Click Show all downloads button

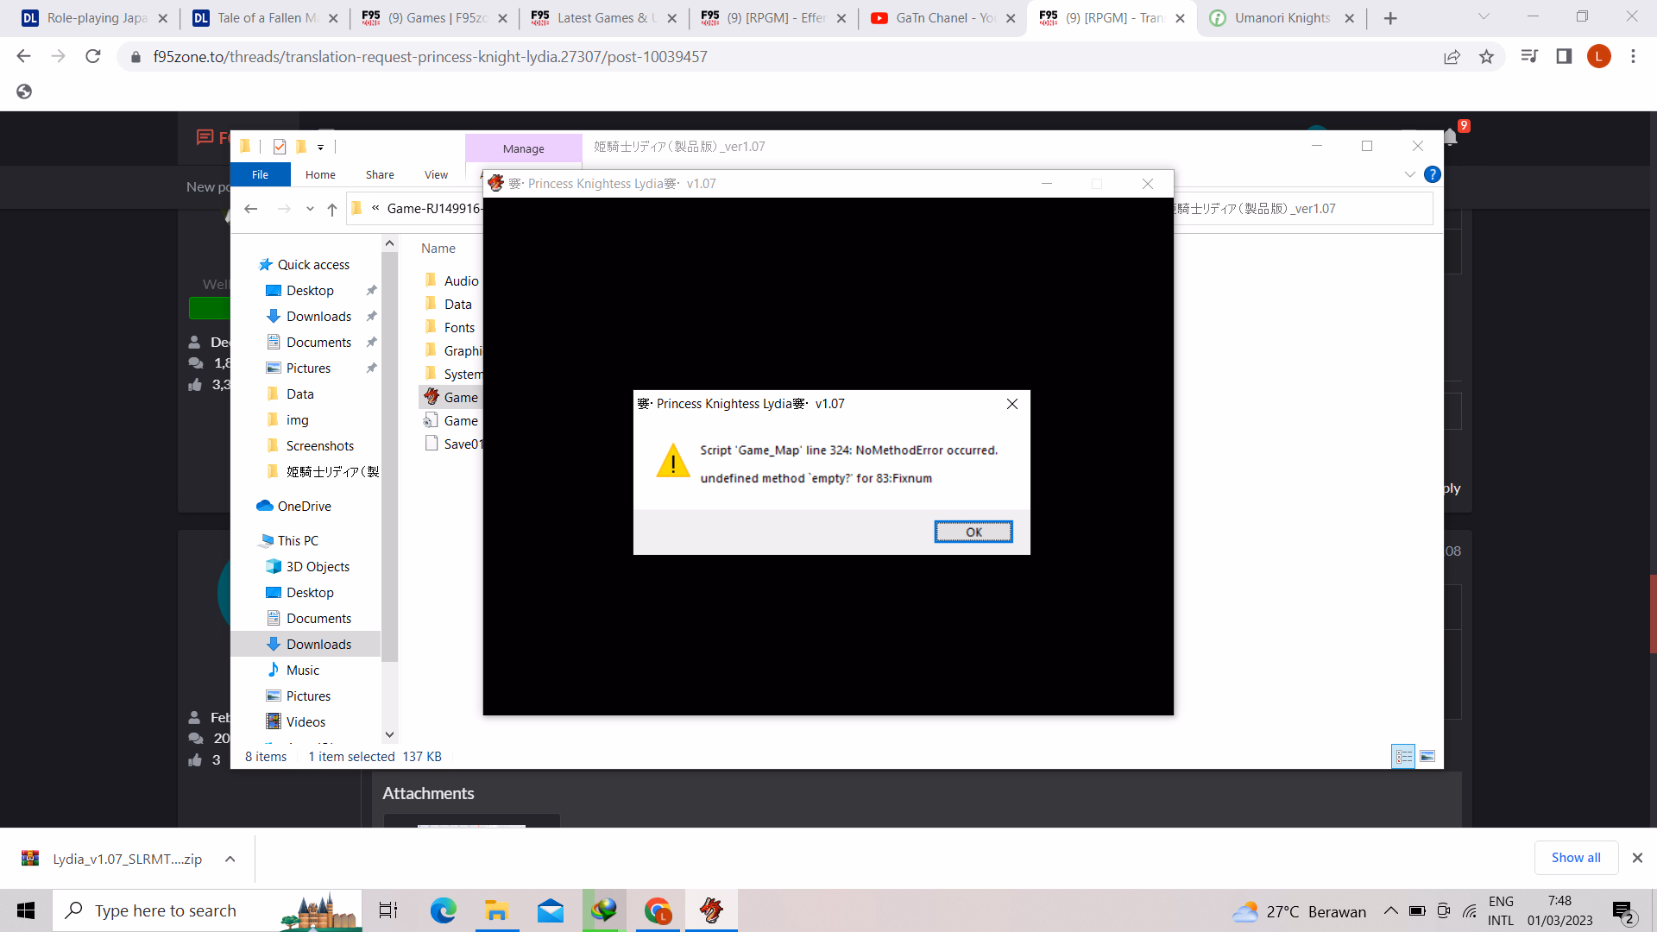1575,858
